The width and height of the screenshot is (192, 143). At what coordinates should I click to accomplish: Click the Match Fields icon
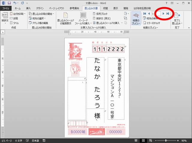pos(125,18)
